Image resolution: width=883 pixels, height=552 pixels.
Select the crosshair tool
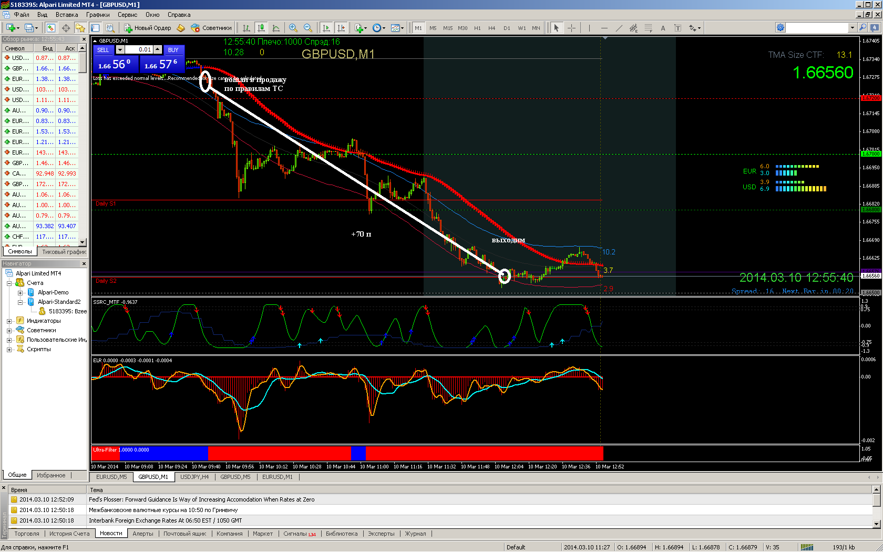pos(571,28)
